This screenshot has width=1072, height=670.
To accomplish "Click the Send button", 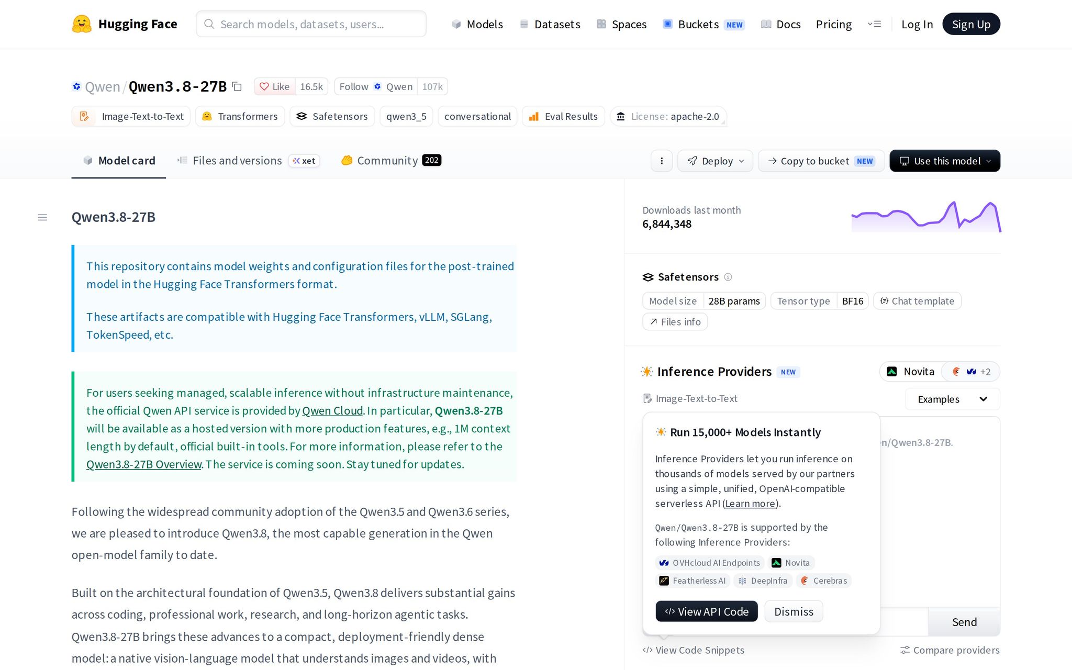I will click(964, 622).
